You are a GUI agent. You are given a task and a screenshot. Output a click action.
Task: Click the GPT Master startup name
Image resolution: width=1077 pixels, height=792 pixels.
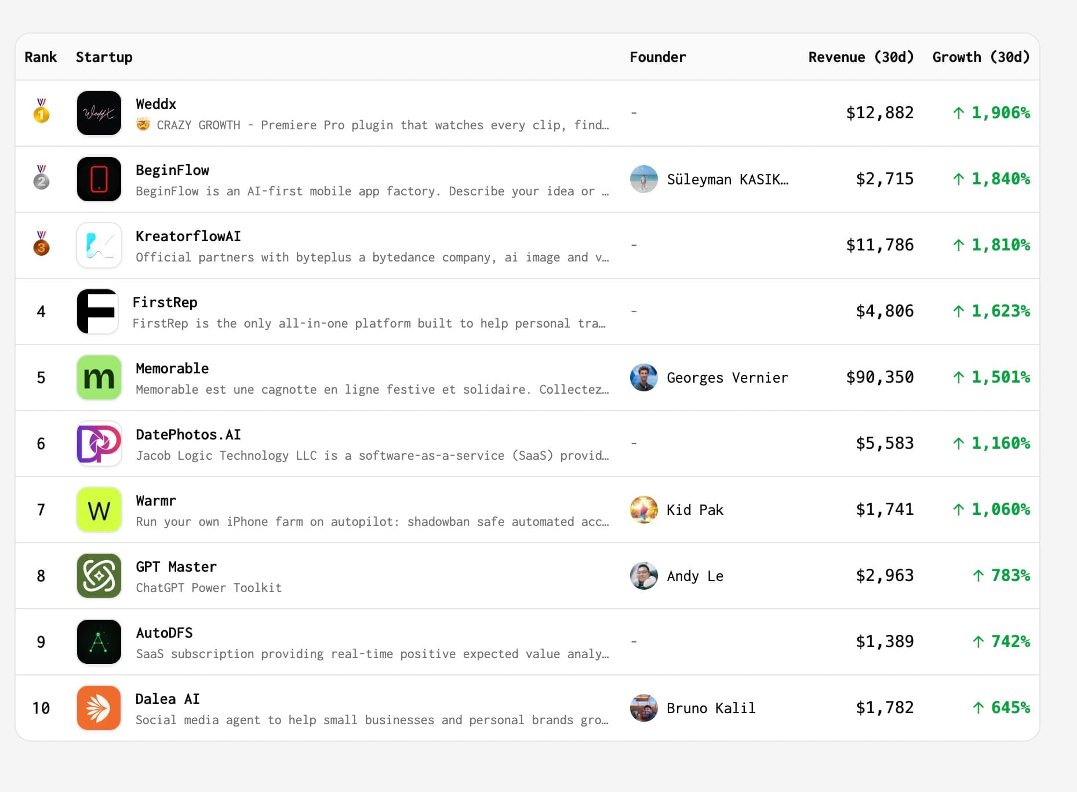click(x=176, y=566)
